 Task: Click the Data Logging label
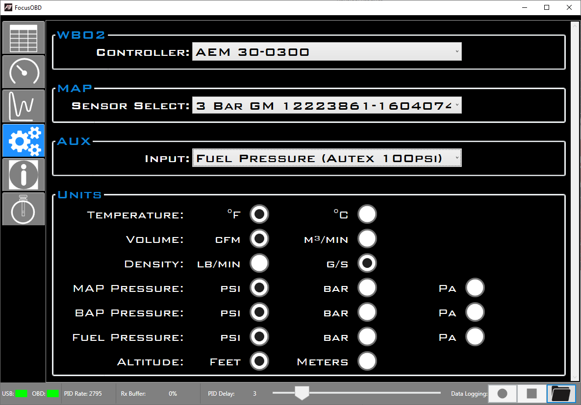[469, 394]
